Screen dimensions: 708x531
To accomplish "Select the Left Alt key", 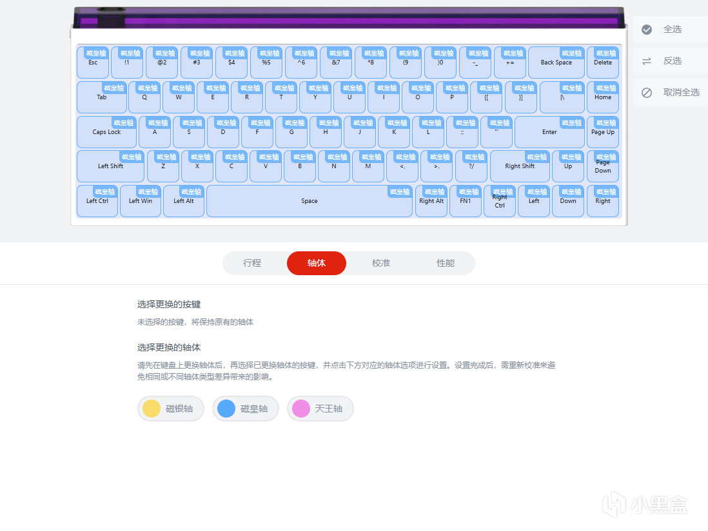I will (x=184, y=201).
